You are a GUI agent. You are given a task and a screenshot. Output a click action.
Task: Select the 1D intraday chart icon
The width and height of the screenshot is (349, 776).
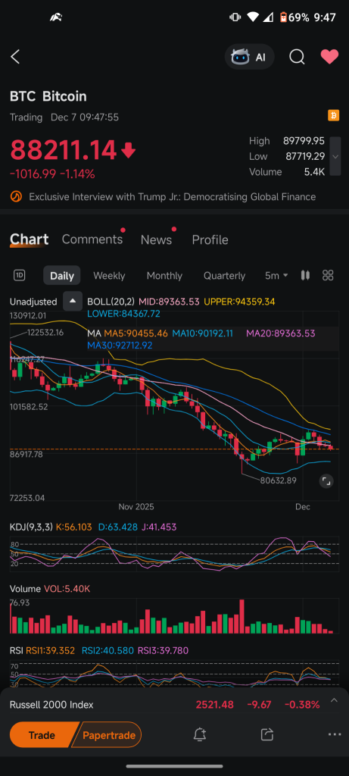[19, 276]
